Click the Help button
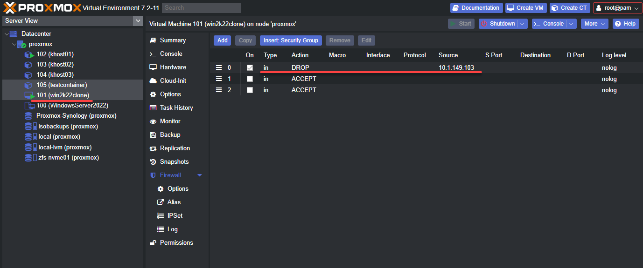Screen dimensions: 643x268 pos(625,24)
